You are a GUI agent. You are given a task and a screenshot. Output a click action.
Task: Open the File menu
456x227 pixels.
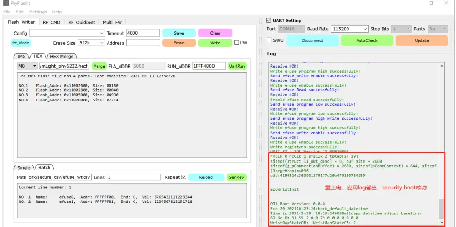pos(7,12)
